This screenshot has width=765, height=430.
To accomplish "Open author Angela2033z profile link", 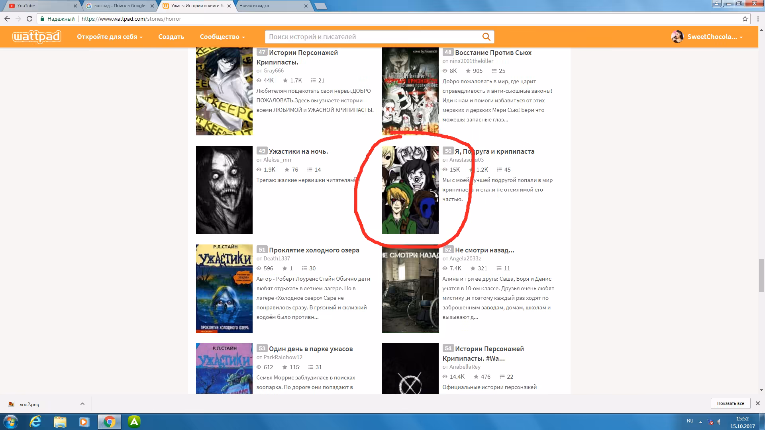I will click(x=465, y=258).
